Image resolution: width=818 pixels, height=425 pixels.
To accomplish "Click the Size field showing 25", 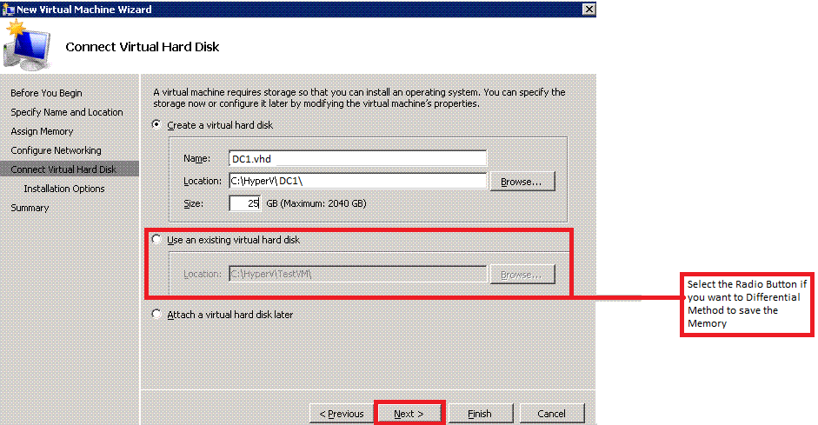I will (x=245, y=203).
